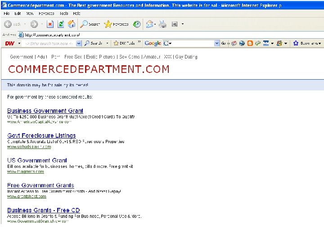Open the DW logo dropdown arrow
324x243 pixels.
coord(19,43)
